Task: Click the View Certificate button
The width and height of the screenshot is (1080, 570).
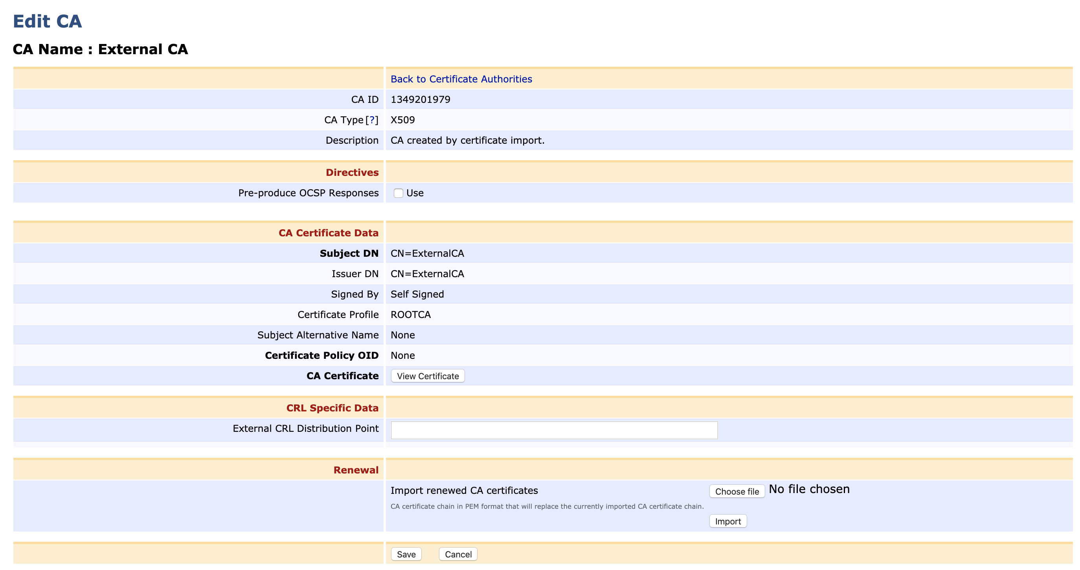Action: (427, 376)
